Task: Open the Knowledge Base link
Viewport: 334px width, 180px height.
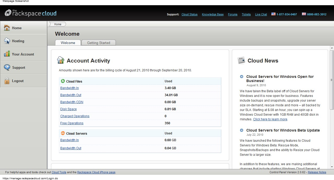Action: click(213, 14)
